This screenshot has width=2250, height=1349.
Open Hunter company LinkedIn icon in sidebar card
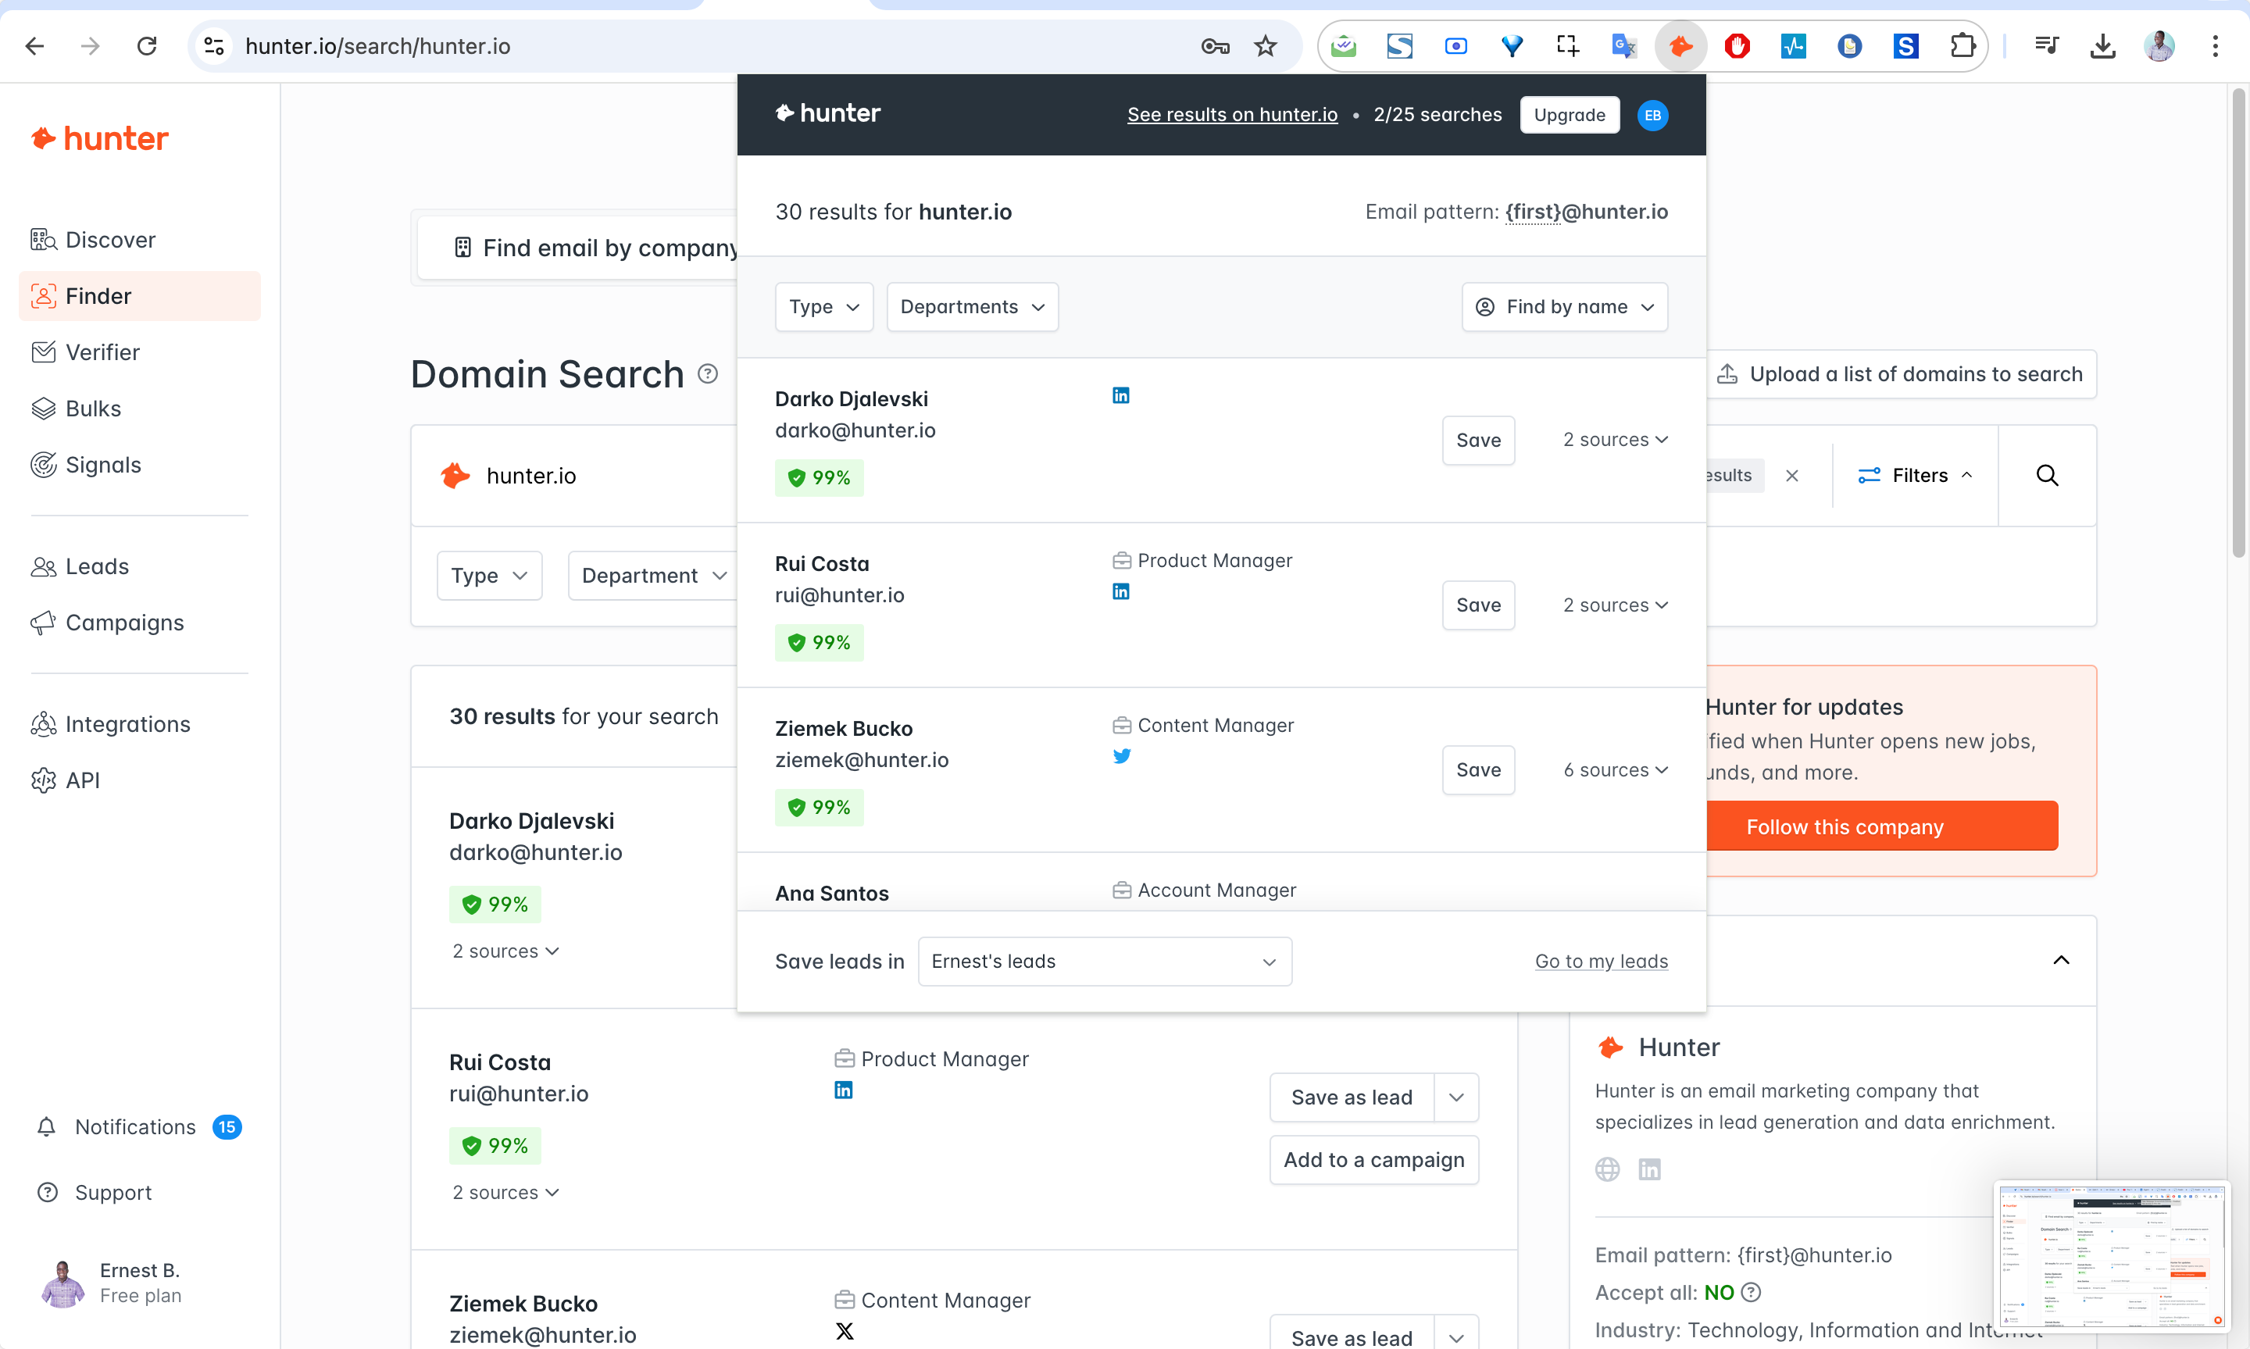1649,1169
